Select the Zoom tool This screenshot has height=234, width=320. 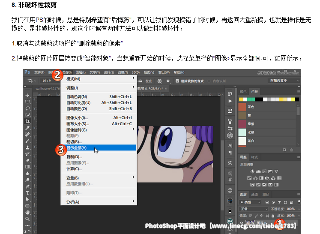pyautogui.click(x=27, y=219)
